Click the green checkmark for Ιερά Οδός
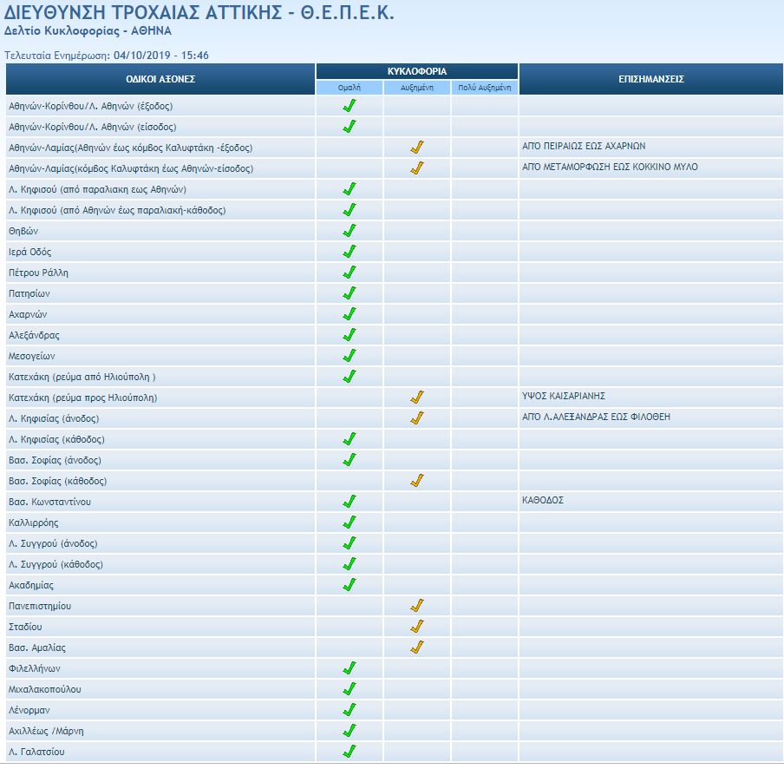 pyautogui.click(x=350, y=252)
